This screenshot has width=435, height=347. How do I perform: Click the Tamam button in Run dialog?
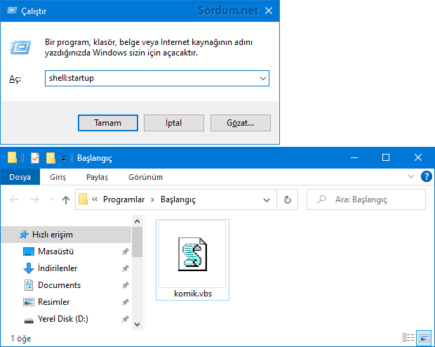click(108, 123)
